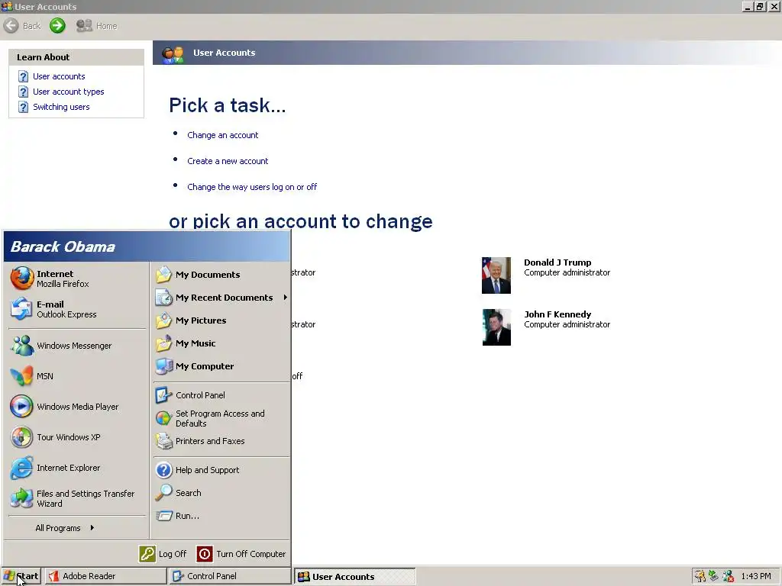Image resolution: width=782 pixels, height=586 pixels.
Task: Click the Turn Off Computer text label
Action: (x=250, y=554)
